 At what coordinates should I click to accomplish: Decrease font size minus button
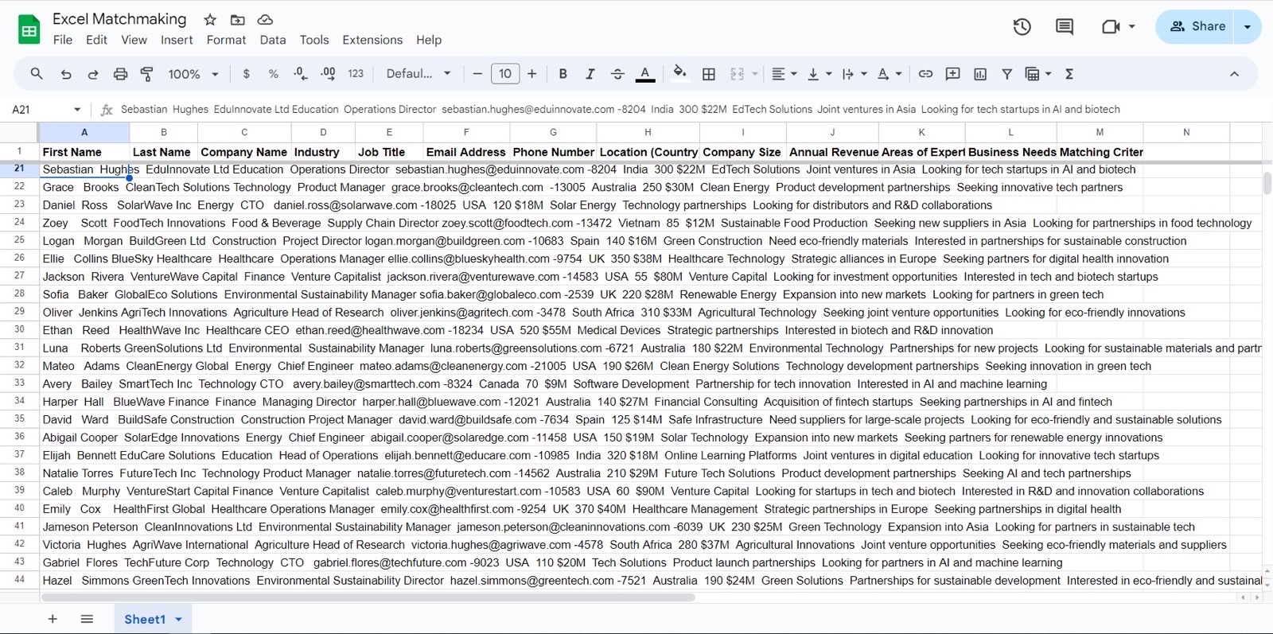click(x=477, y=74)
